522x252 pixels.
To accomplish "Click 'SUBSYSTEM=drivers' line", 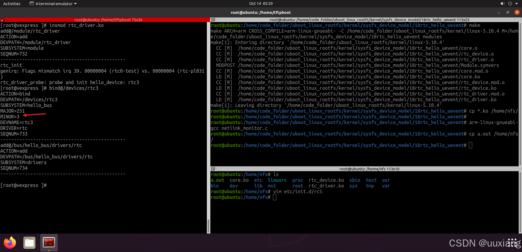I will [x=23, y=162].
